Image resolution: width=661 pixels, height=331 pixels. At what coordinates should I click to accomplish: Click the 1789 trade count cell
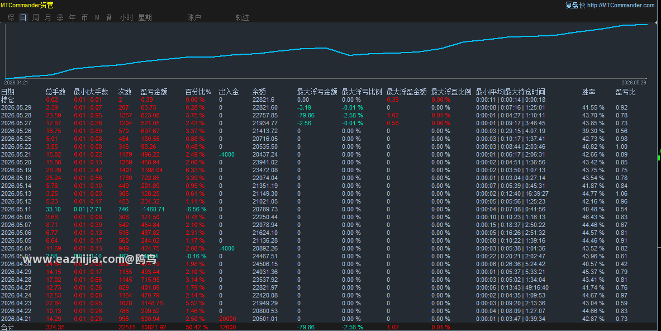coord(125,178)
